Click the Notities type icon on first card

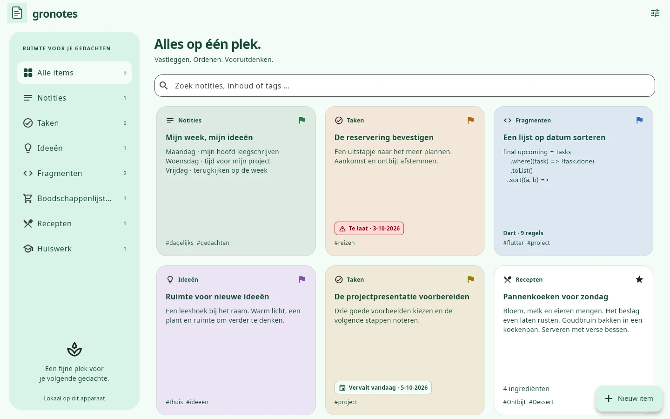tap(170, 120)
